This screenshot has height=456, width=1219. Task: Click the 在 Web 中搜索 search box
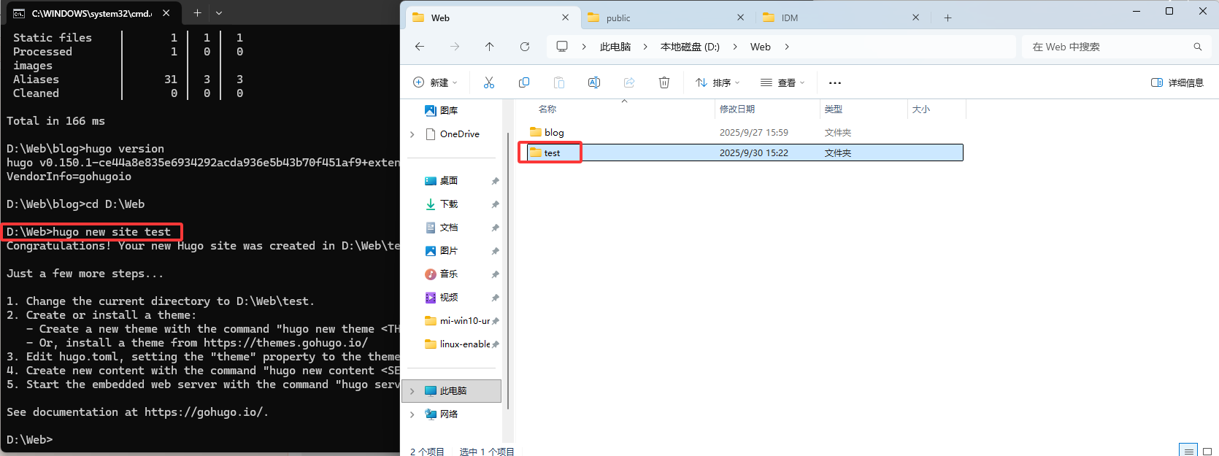(x=1110, y=47)
